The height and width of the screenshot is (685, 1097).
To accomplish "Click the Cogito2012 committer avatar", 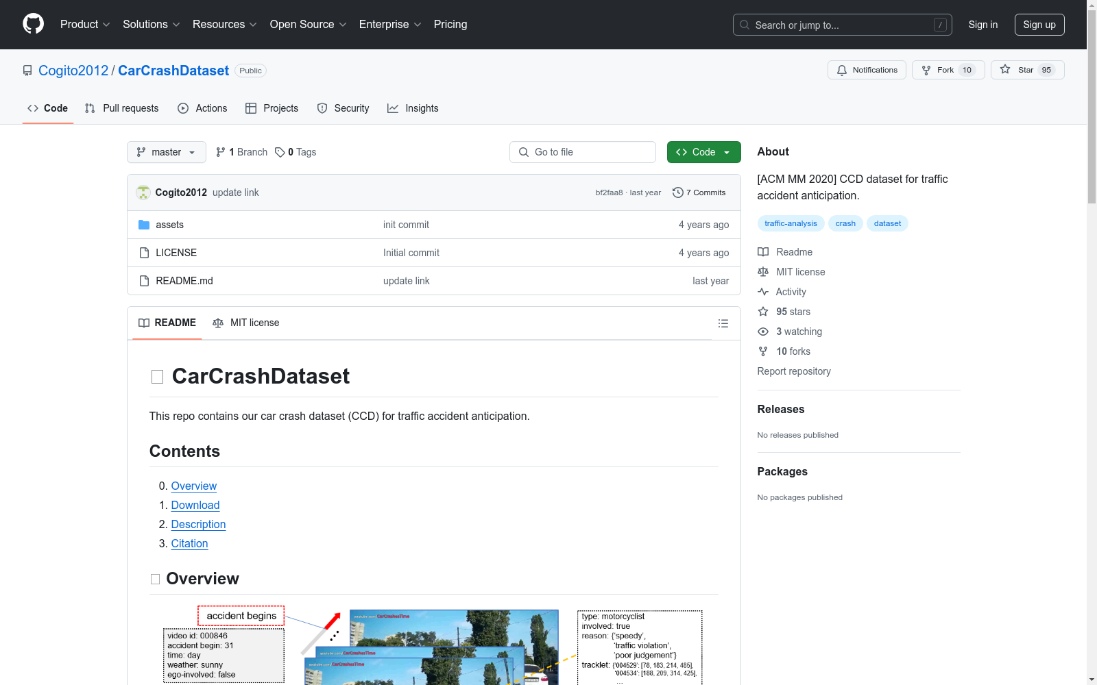I will (x=143, y=192).
